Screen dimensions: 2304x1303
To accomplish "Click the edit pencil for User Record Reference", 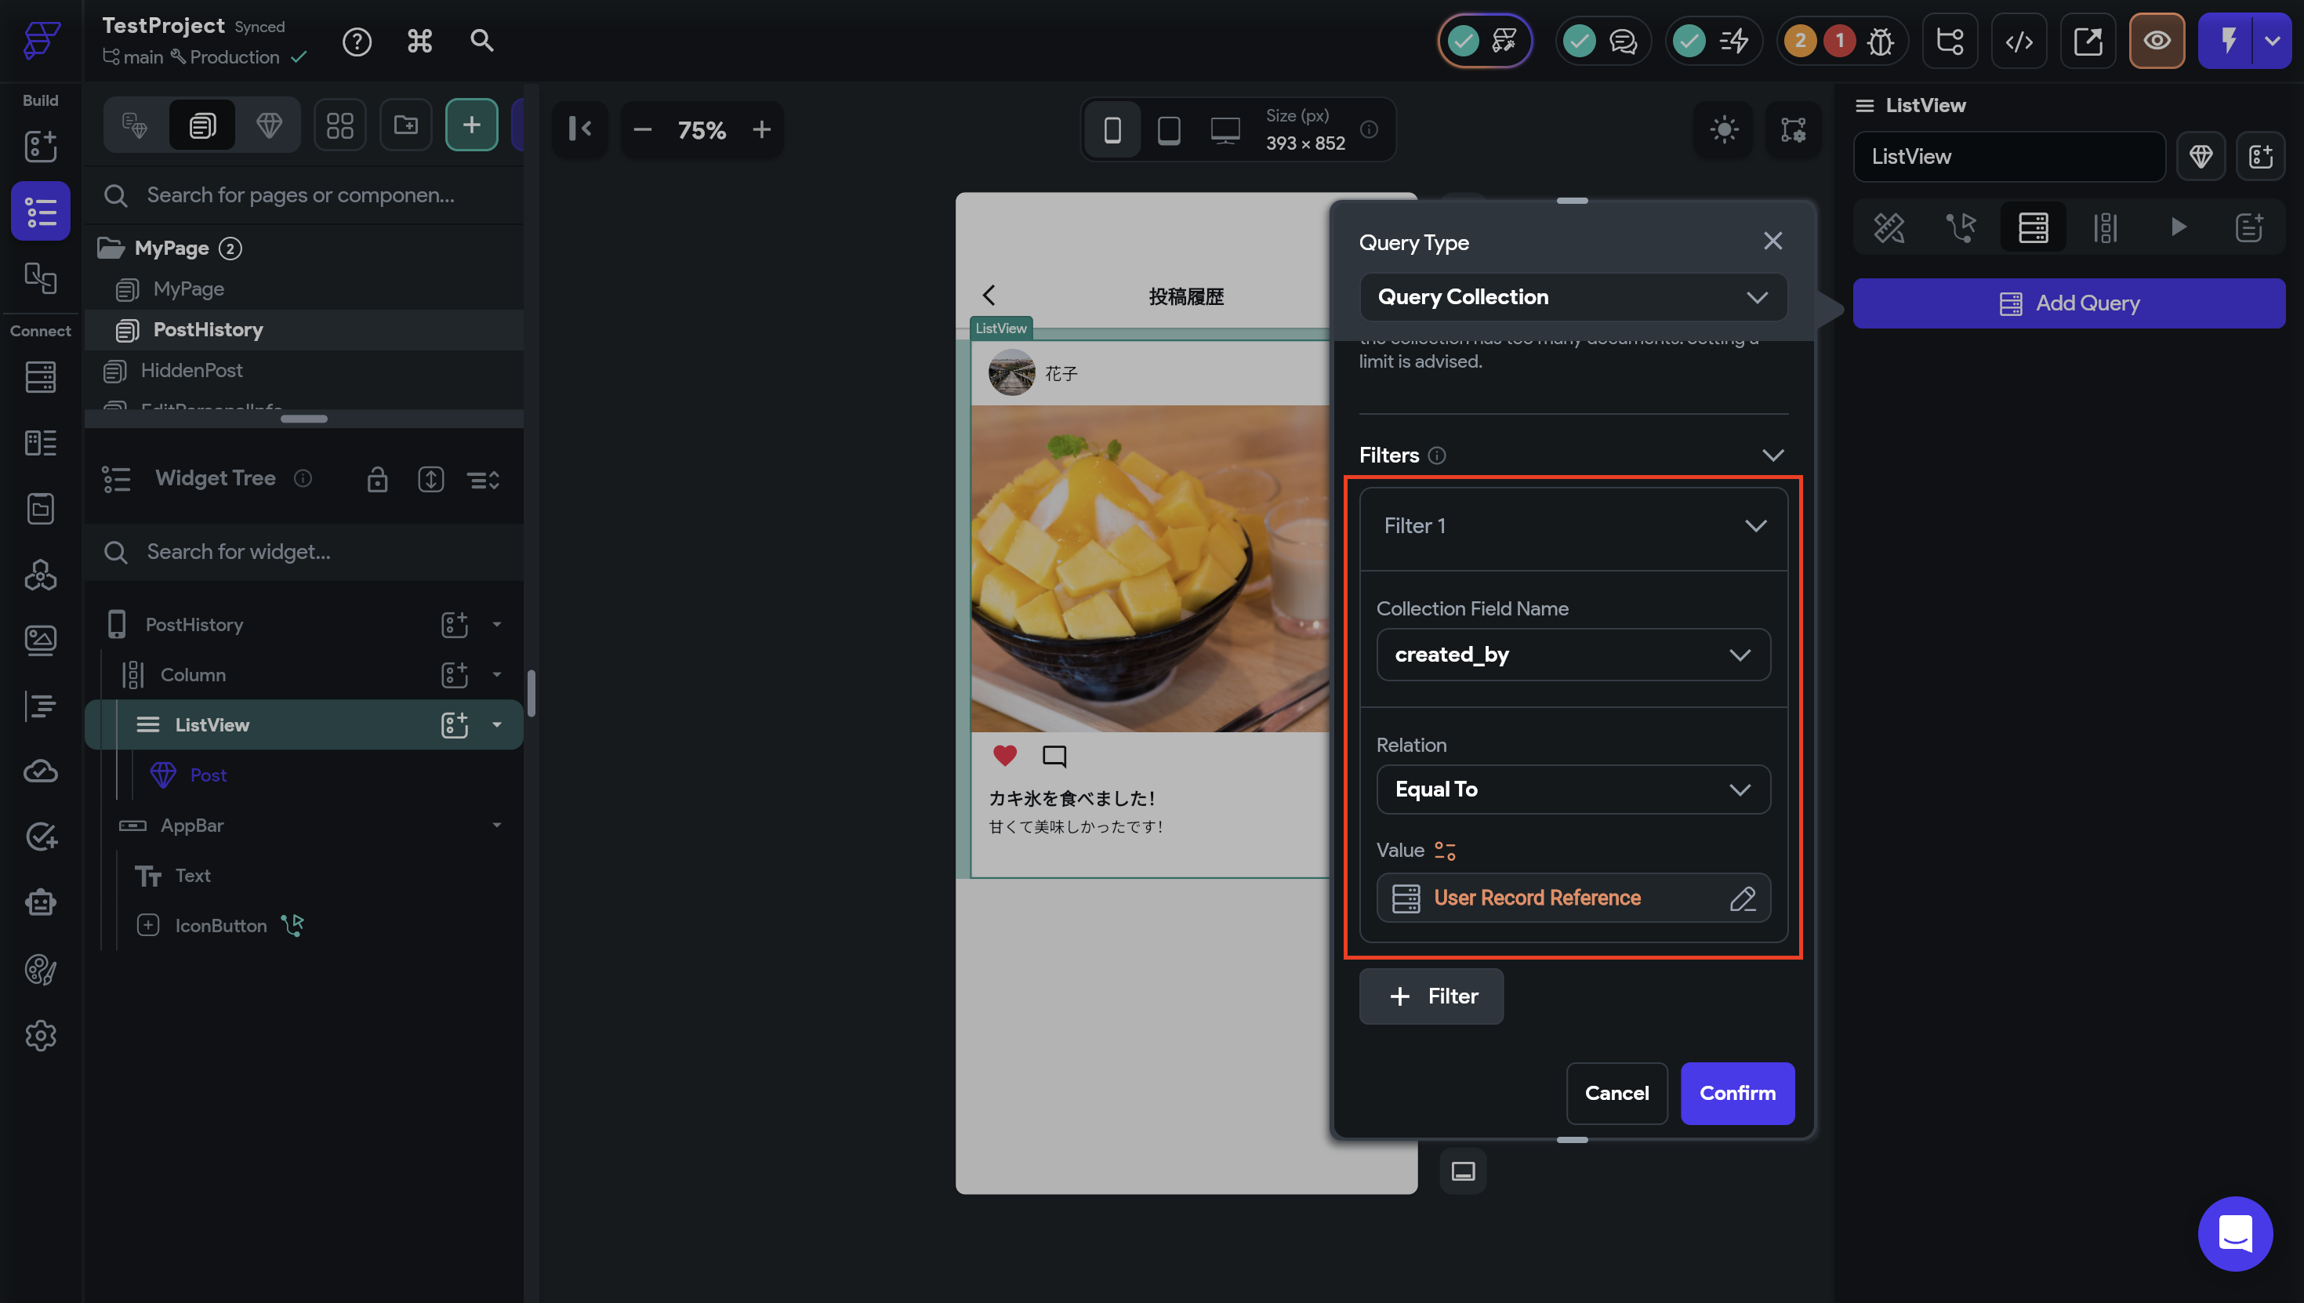I will point(1742,898).
